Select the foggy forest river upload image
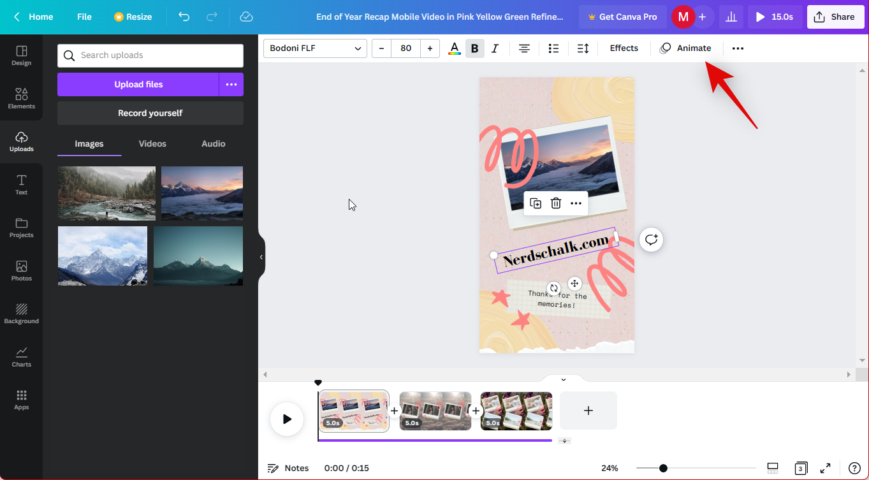Image resolution: width=869 pixels, height=480 pixels. (106, 193)
